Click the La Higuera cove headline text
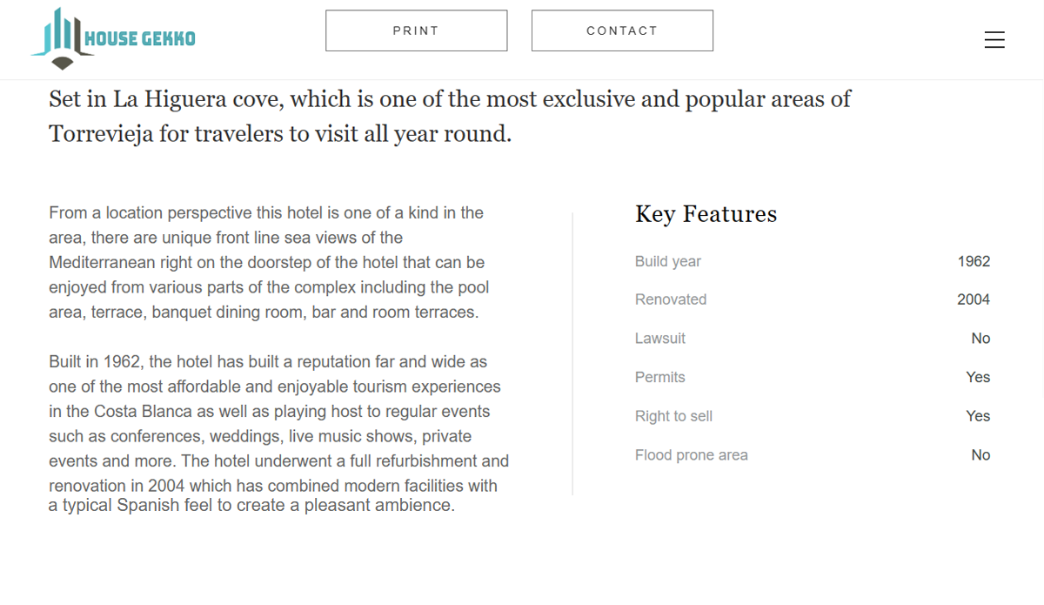Viewport: 1044px width, 605px height. click(450, 117)
